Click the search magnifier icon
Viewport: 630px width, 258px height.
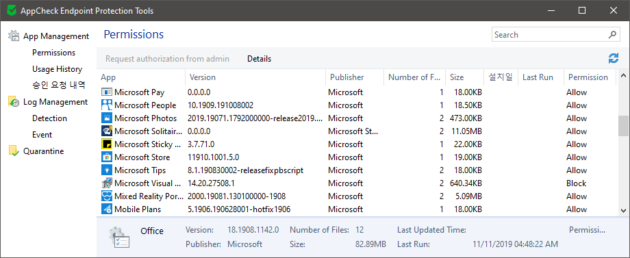(x=612, y=34)
